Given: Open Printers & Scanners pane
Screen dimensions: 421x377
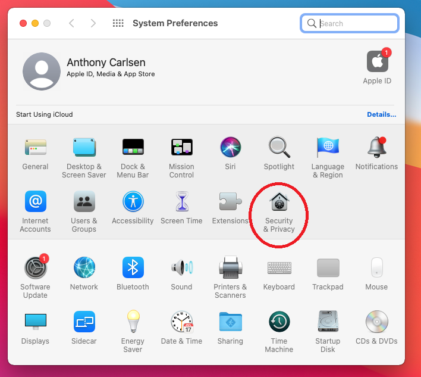Looking at the screenshot, I should [230, 267].
